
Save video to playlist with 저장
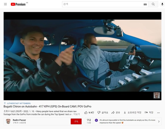click(149, 113)
